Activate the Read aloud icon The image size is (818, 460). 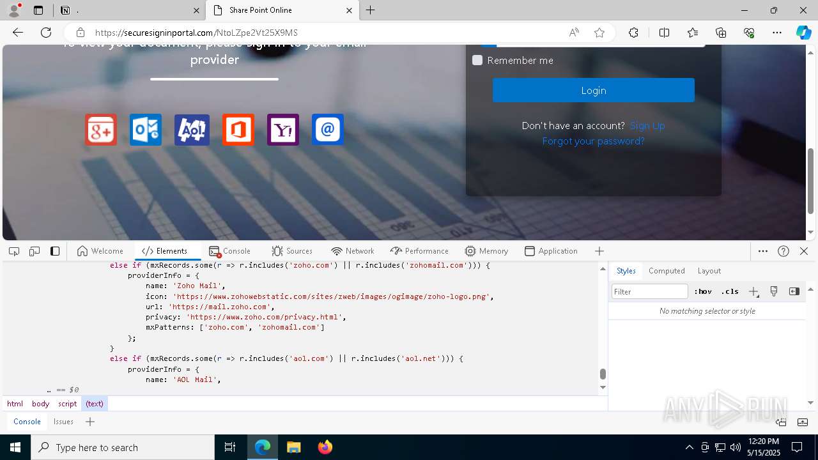[x=574, y=33]
